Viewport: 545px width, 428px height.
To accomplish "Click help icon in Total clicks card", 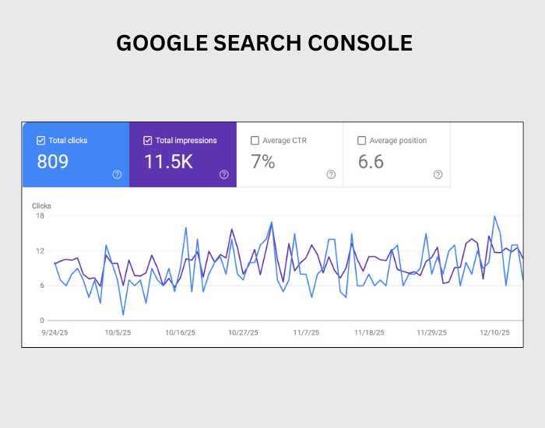I will 117,174.
